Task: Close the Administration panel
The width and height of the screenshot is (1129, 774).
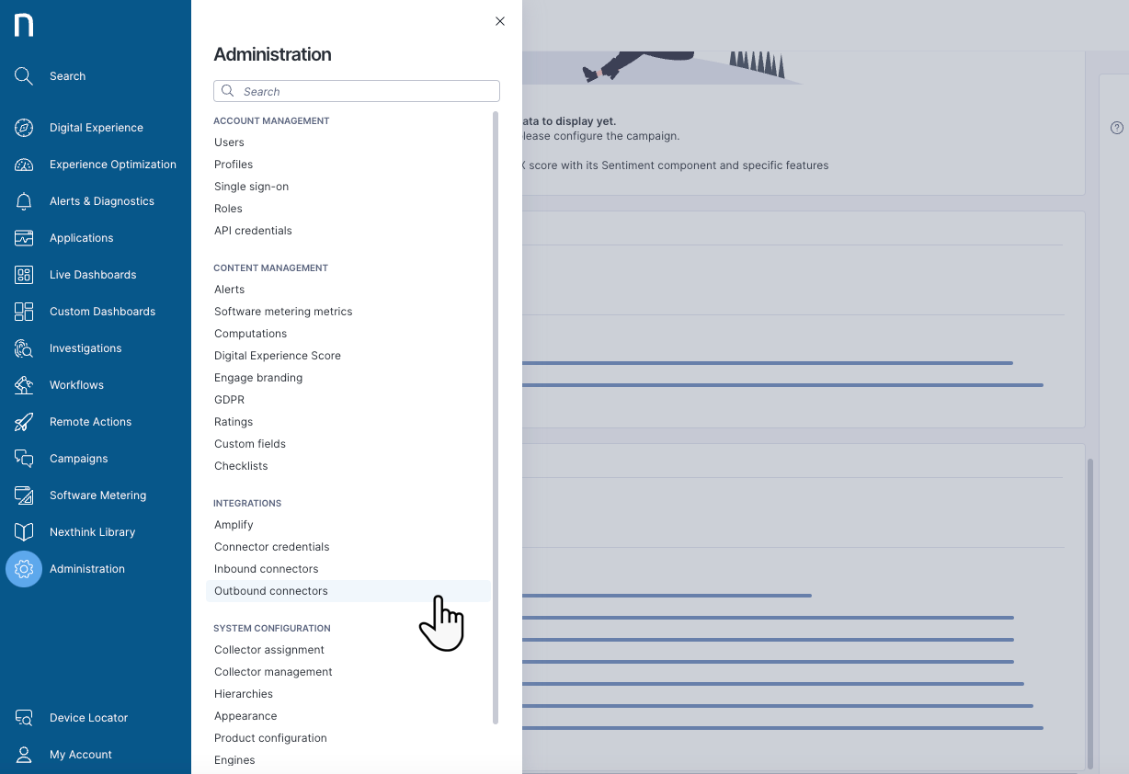Action: pyautogui.click(x=500, y=21)
